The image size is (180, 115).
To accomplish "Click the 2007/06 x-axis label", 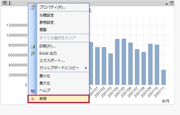I will click(x=126, y=92).
